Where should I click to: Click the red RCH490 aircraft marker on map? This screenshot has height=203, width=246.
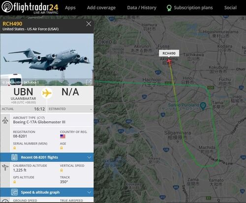pos(169,62)
